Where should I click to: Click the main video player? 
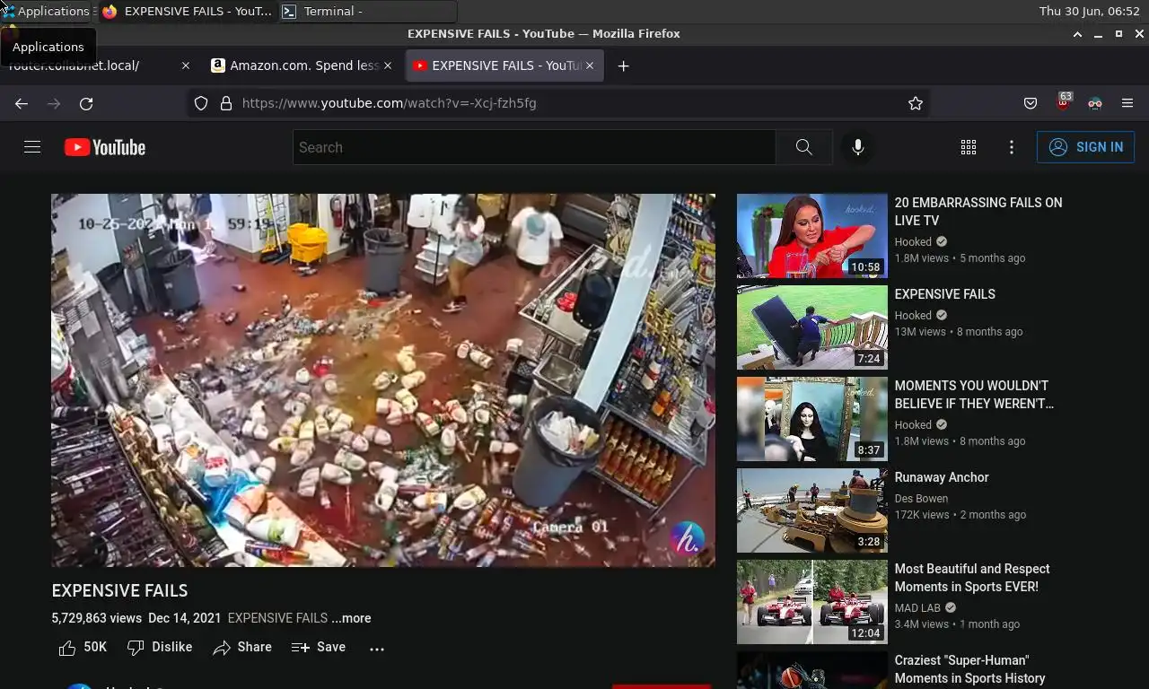383,380
